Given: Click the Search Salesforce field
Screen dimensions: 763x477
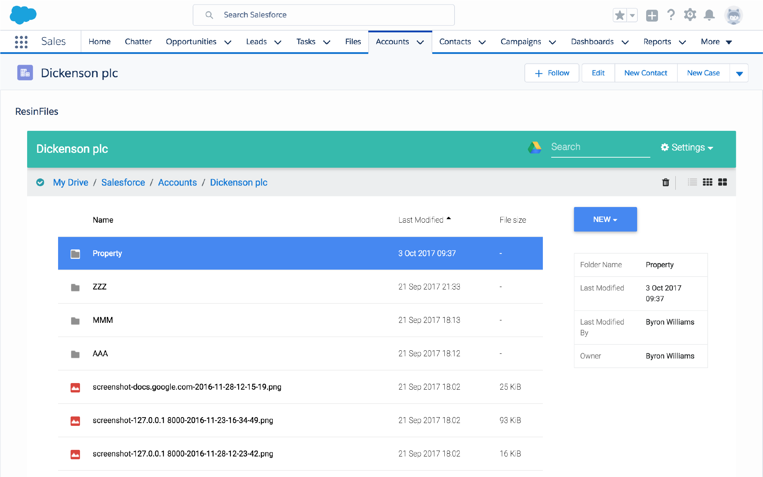Looking at the screenshot, I should 323,15.
